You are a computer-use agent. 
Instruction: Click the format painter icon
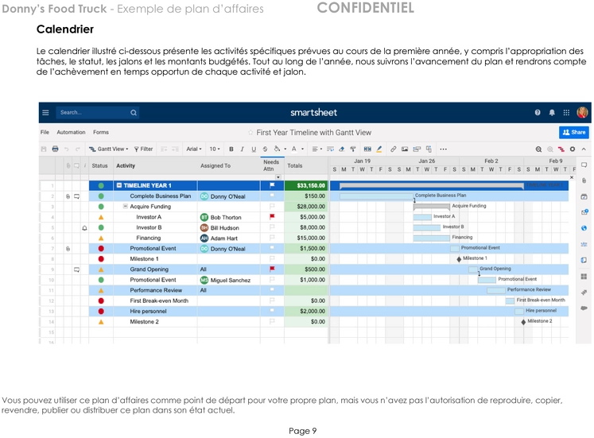pos(353,149)
